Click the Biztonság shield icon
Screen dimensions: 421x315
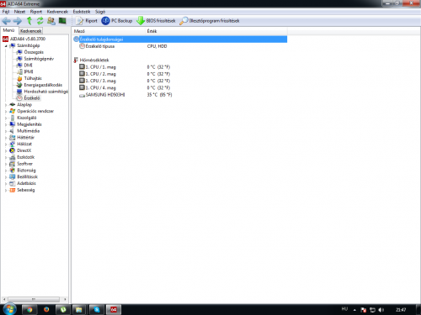(x=13, y=171)
